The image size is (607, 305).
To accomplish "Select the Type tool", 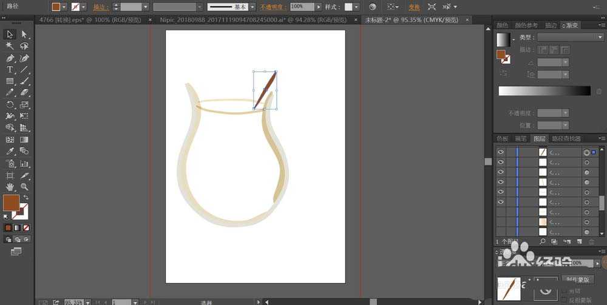I will (10, 70).
